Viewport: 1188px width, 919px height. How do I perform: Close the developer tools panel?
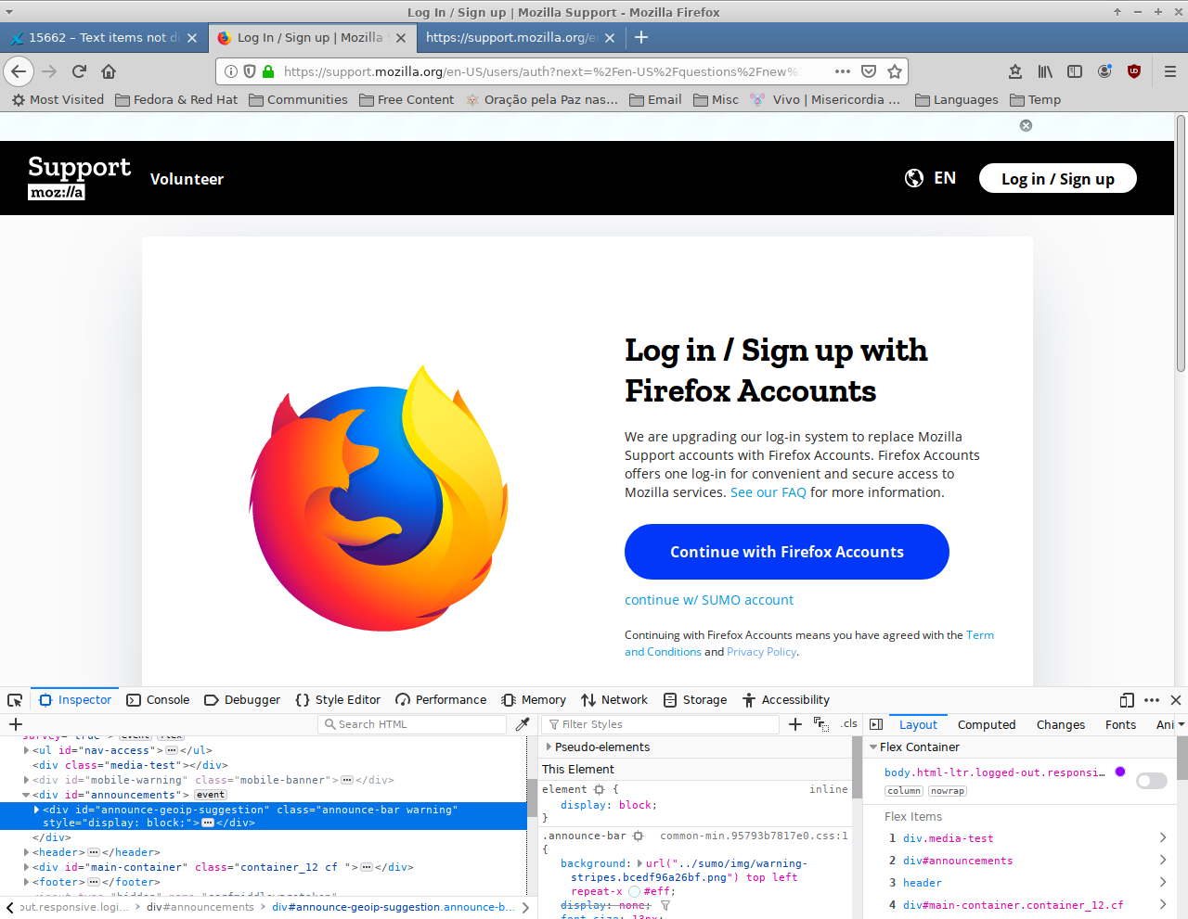pyautogui.click(x=1176, y=700)
